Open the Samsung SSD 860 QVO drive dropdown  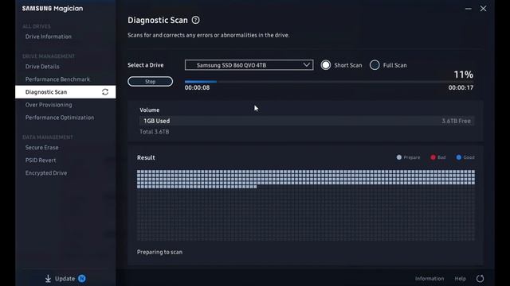[x=249, y=65]
